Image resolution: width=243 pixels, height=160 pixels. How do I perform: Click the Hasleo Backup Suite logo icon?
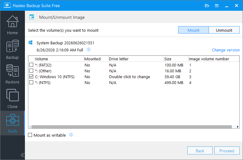coord(7,6)
